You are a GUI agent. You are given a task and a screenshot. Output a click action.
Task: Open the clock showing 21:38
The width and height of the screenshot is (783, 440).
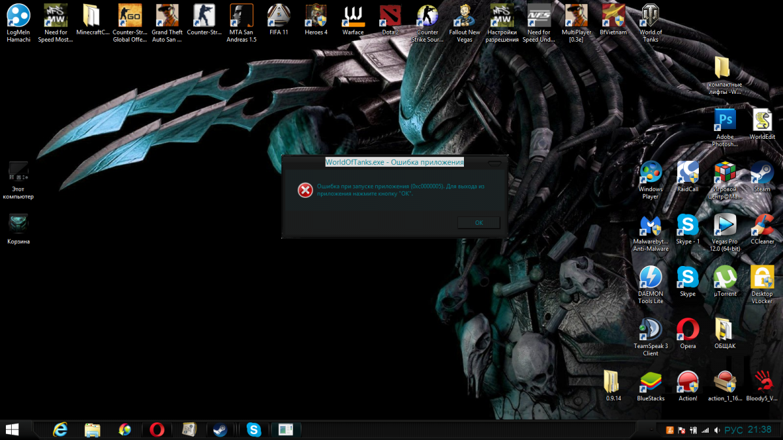coord(759,430)
